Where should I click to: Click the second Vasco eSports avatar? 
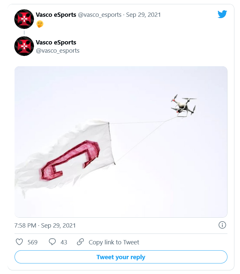tap(24, 46)
